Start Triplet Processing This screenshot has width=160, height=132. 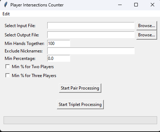[80, 105]
